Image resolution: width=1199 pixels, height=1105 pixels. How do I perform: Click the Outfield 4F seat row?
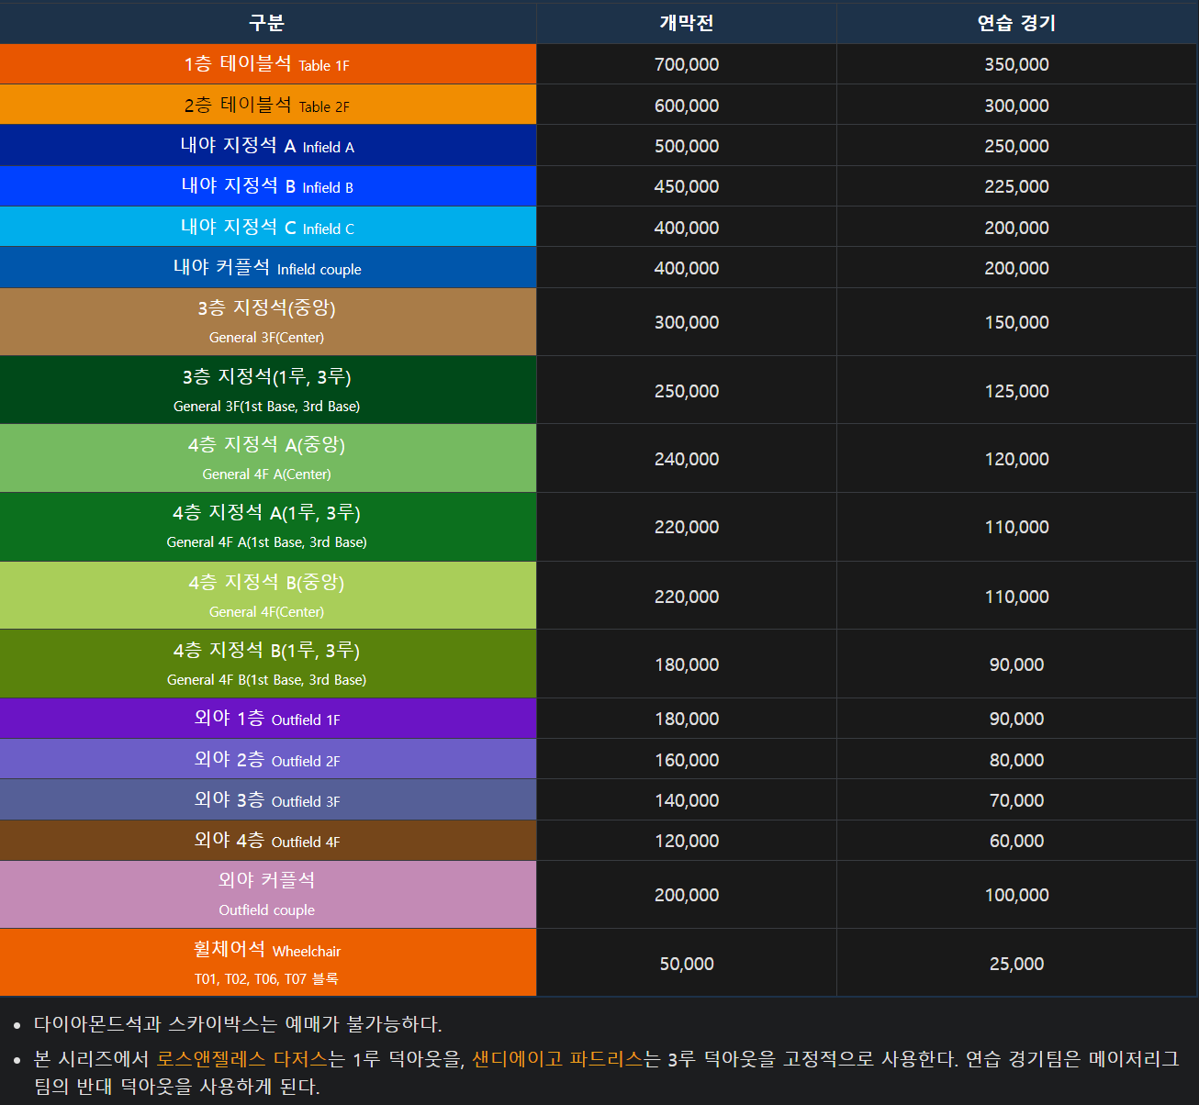click(x=267, y=840)
